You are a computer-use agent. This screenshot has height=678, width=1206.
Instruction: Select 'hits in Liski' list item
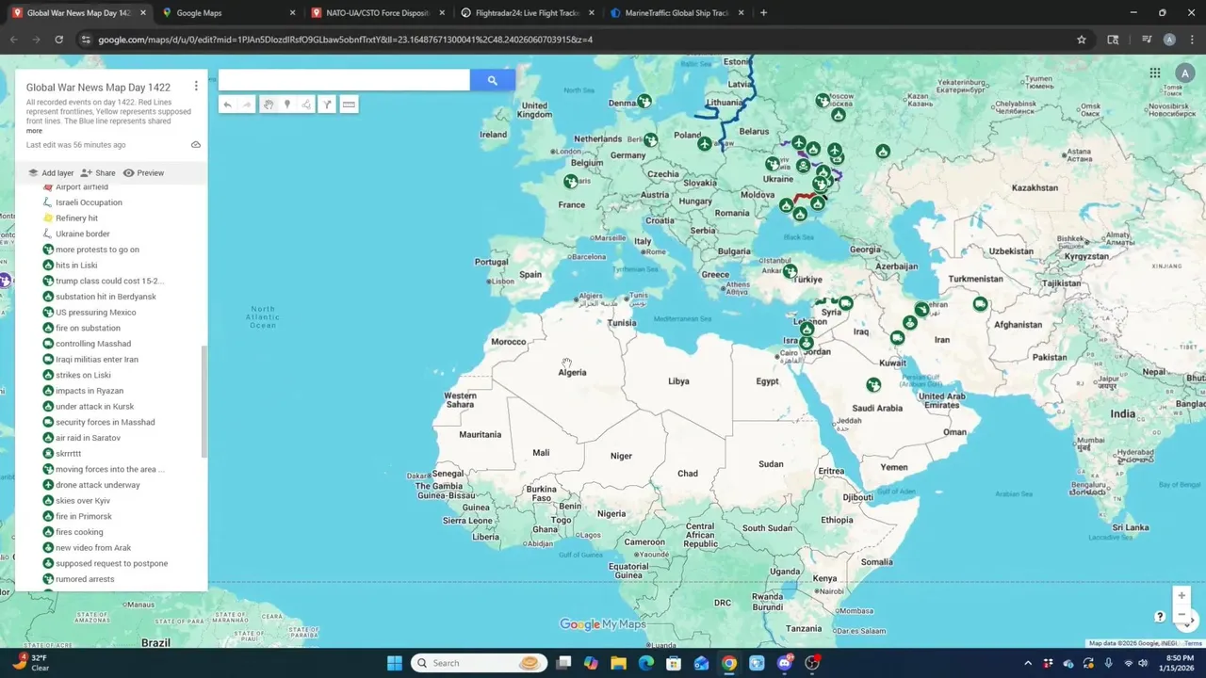tap(76, 266)
